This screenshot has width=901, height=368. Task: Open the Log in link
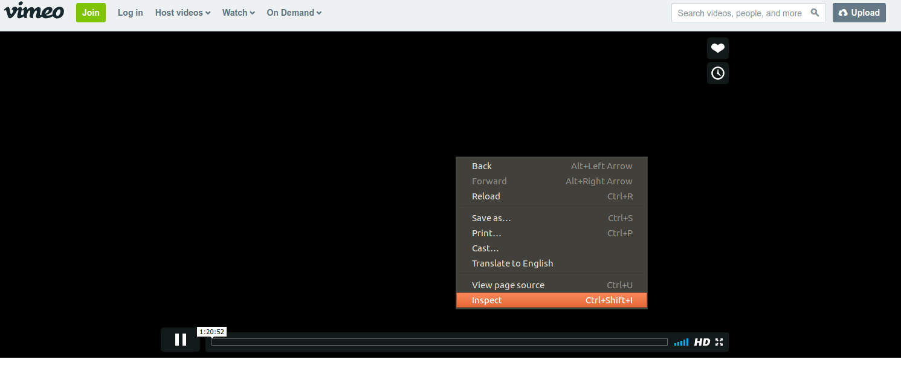click(130, 12)
